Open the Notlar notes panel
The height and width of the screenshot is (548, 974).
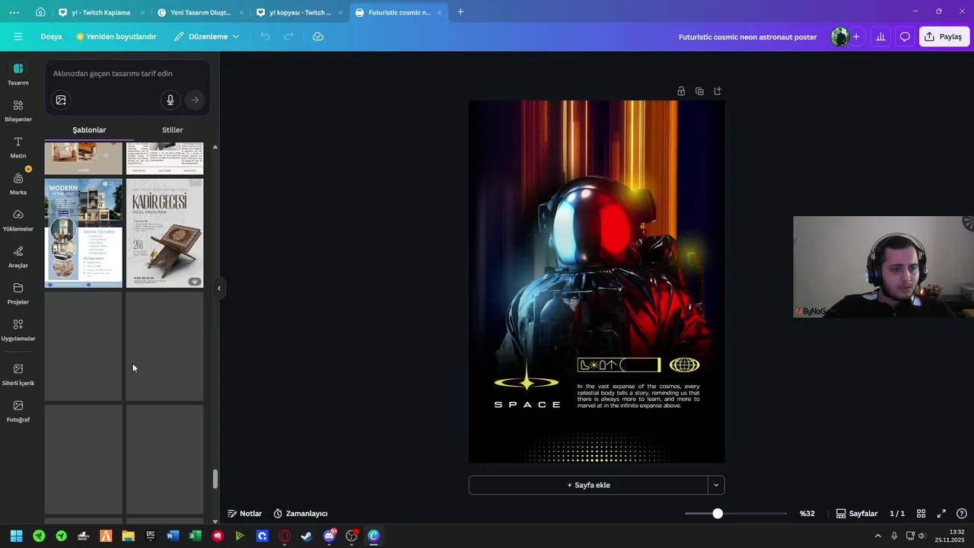tap(244, 514)
